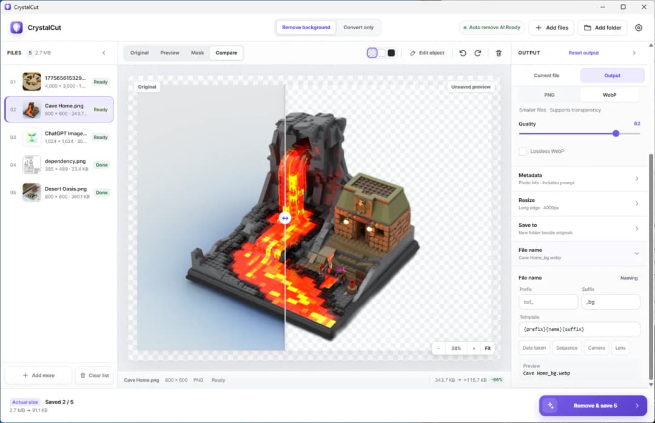The image size is (655, 423).
Task: Enable the Lossless WebP checkbox
Action: point(523,152)
